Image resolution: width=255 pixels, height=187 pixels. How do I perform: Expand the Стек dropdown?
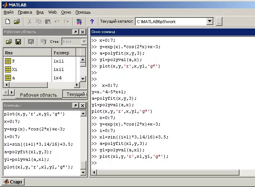tap(84, 42)
